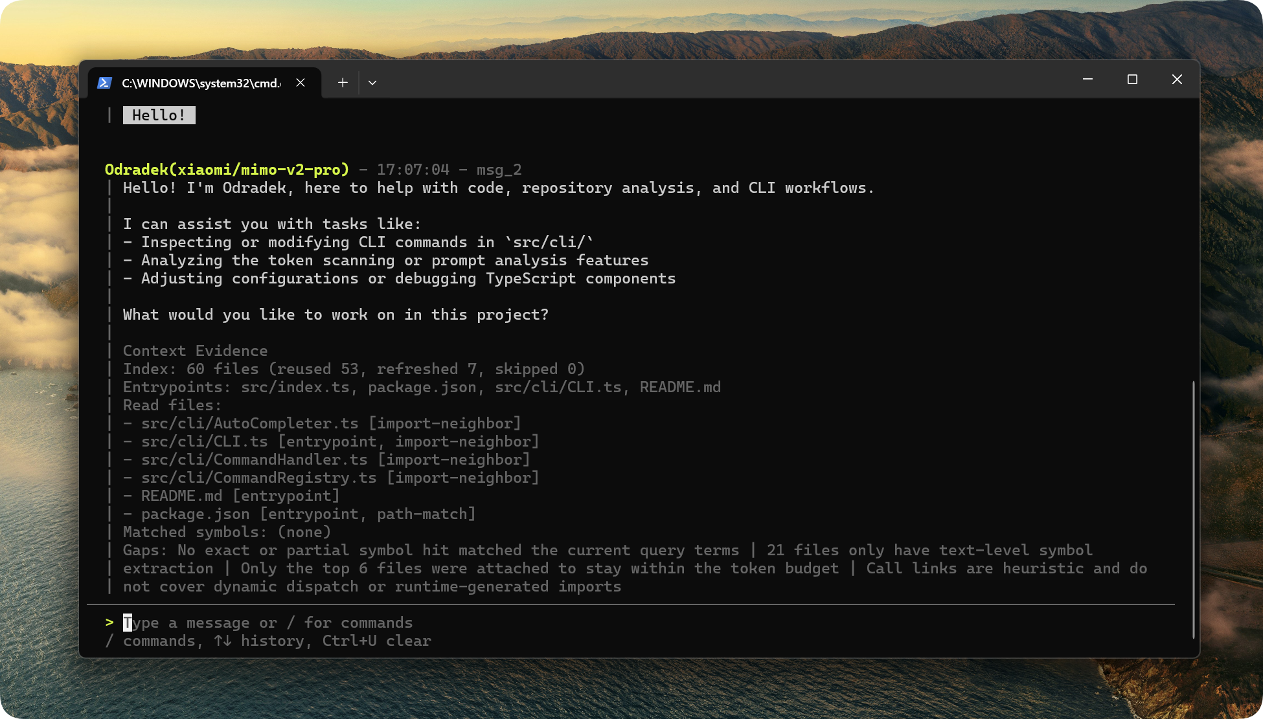The width and height of the screenshot is (1263, 719).
Task: Expand the new tab profile dropdown
Action: click(x=372, y=83)
